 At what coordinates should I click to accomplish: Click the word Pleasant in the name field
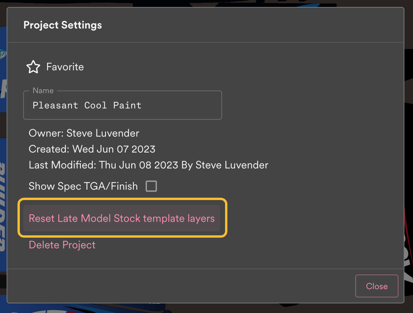55,105
